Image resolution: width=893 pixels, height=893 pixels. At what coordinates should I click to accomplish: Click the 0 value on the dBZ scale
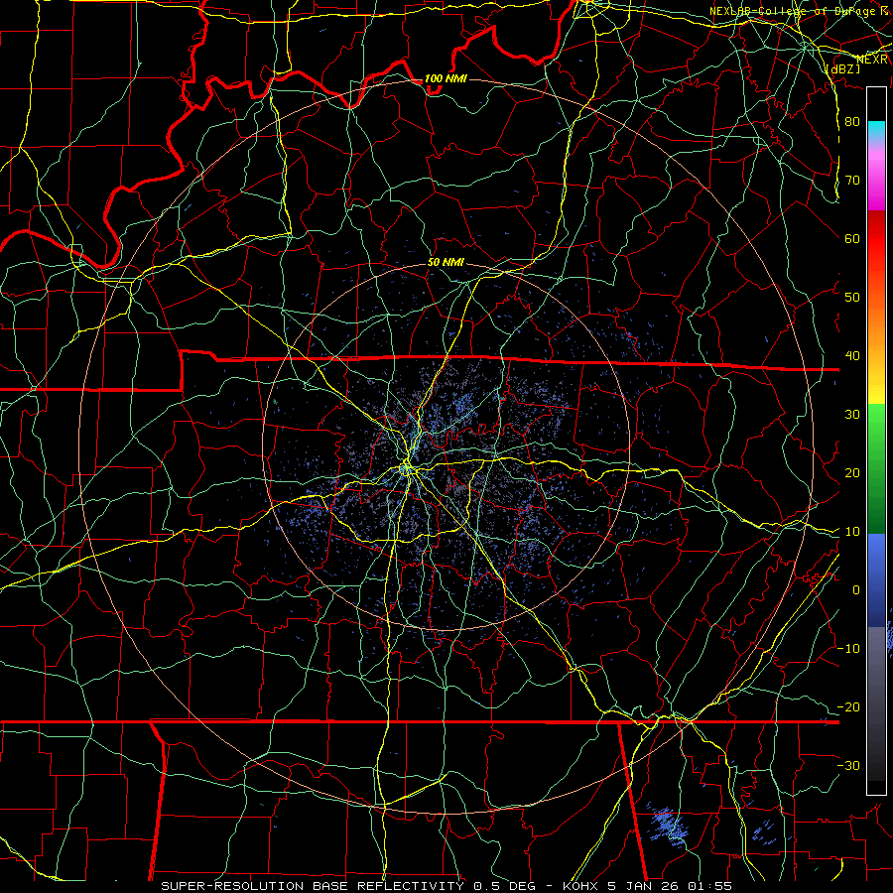[855, 590]
